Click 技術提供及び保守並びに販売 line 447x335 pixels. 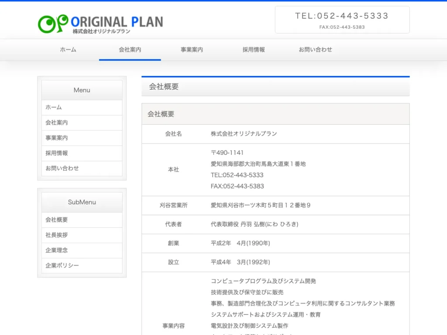(x=247, y=292)
